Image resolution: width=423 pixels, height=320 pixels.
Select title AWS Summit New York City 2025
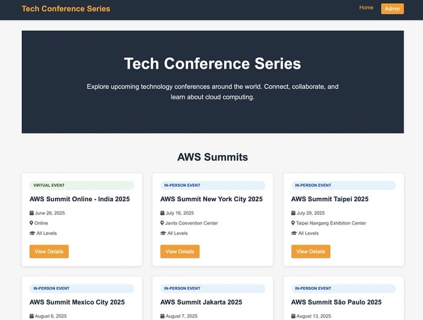(x=211, y=199)
